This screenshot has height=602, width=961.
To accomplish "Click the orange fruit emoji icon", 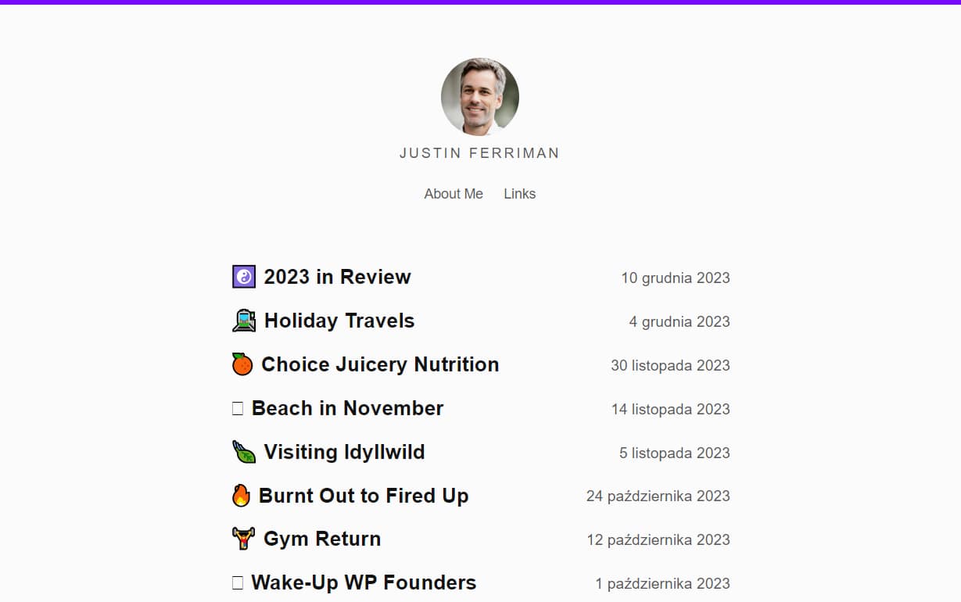I will tap(242, 364).
